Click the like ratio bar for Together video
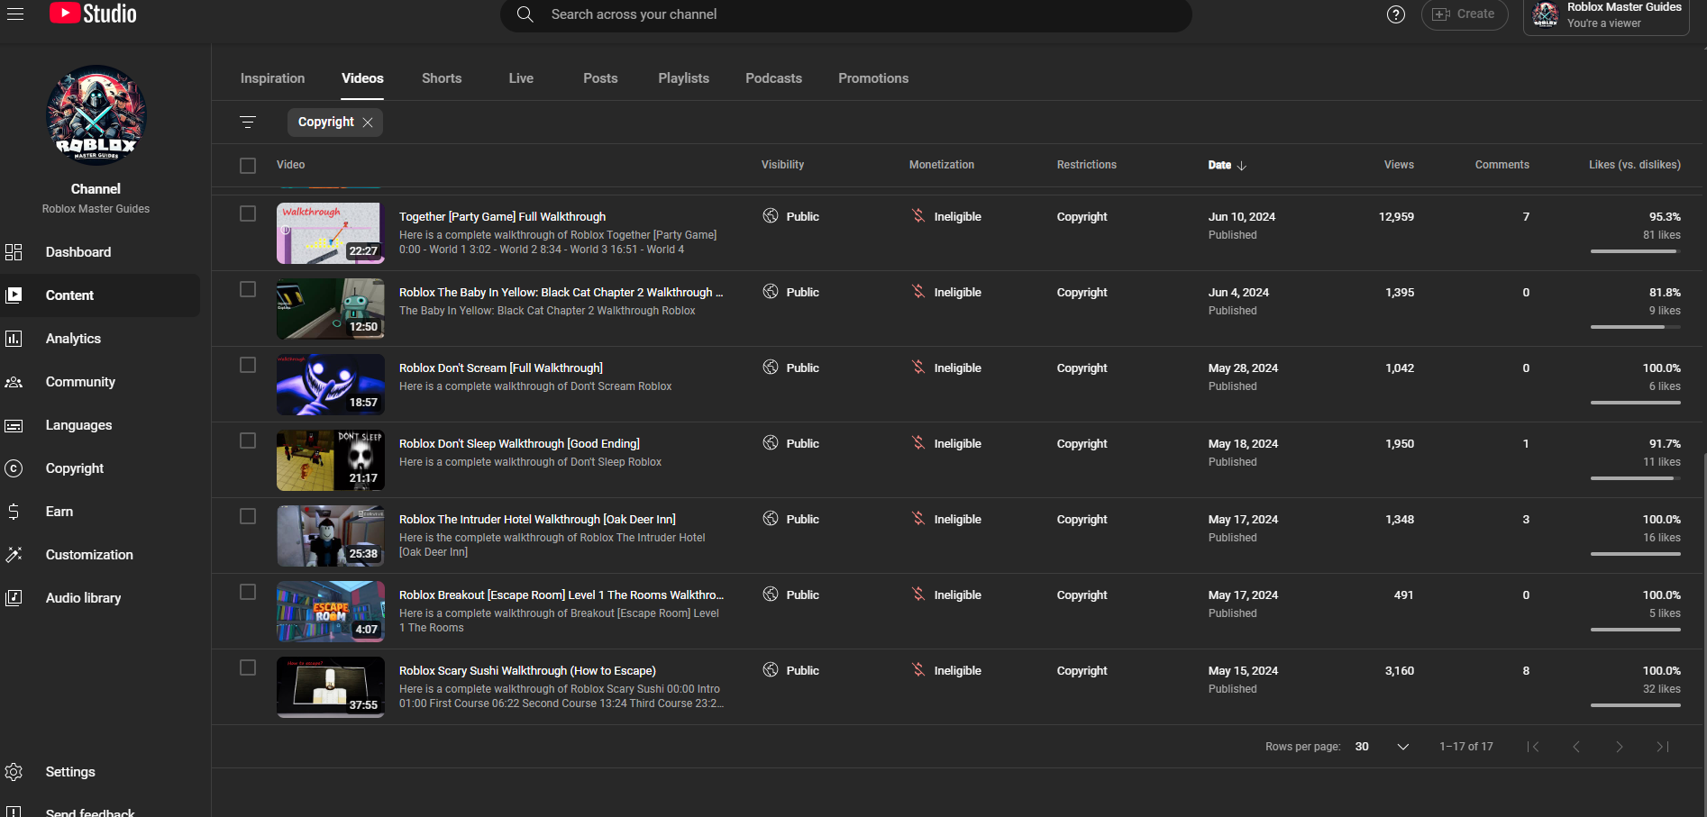This screenshot has width=1707, height=817. 1635,251
